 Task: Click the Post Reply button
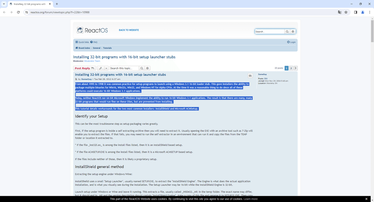click(84, 68)
